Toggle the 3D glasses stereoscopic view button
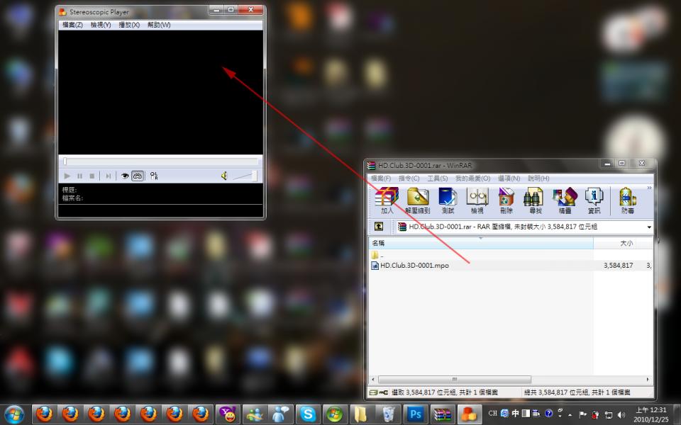681x425 pixels. pyautogui.click(x=138, y=176)
